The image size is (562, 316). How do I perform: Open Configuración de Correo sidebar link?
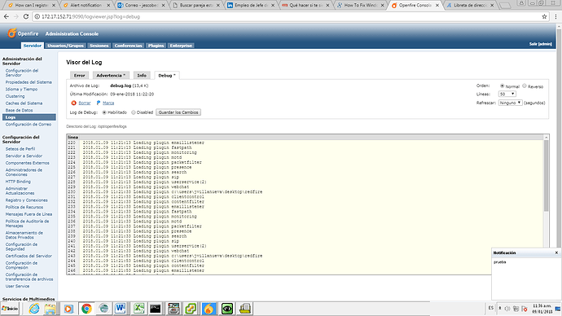tap(28, 125)
